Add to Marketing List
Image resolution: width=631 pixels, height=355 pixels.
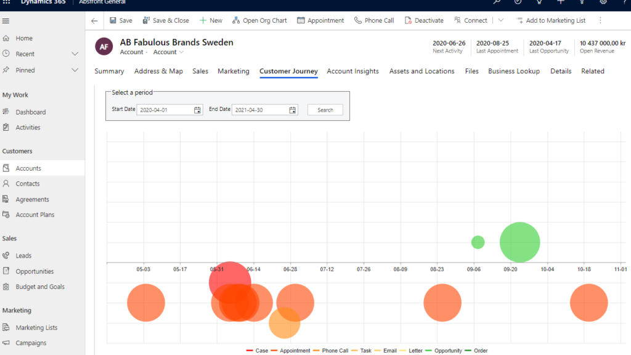551,20
